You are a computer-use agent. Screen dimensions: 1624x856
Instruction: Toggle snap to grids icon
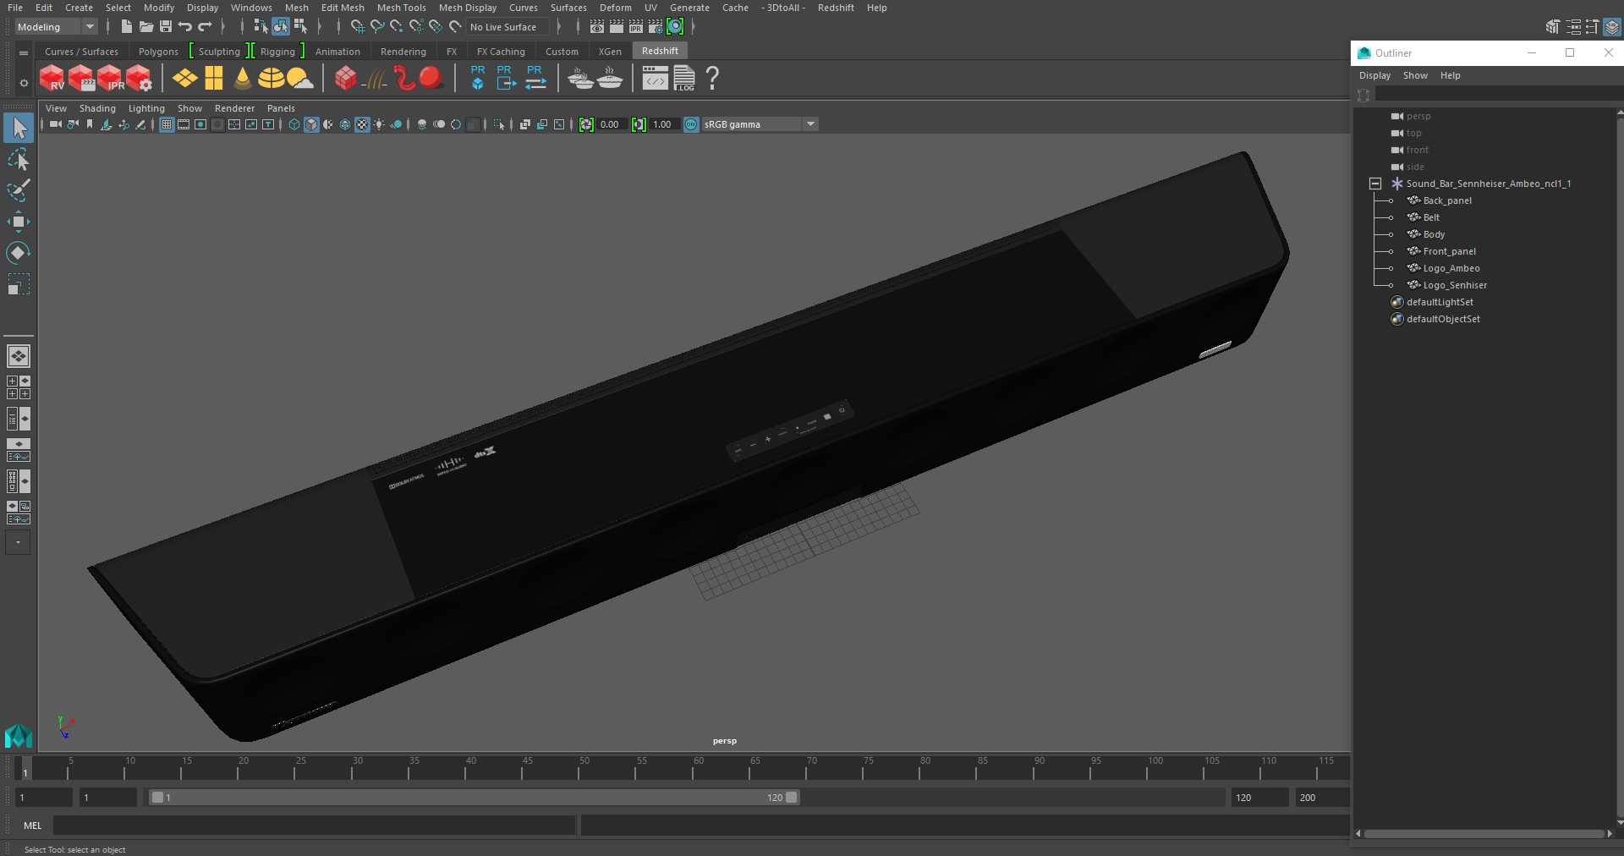357,27
